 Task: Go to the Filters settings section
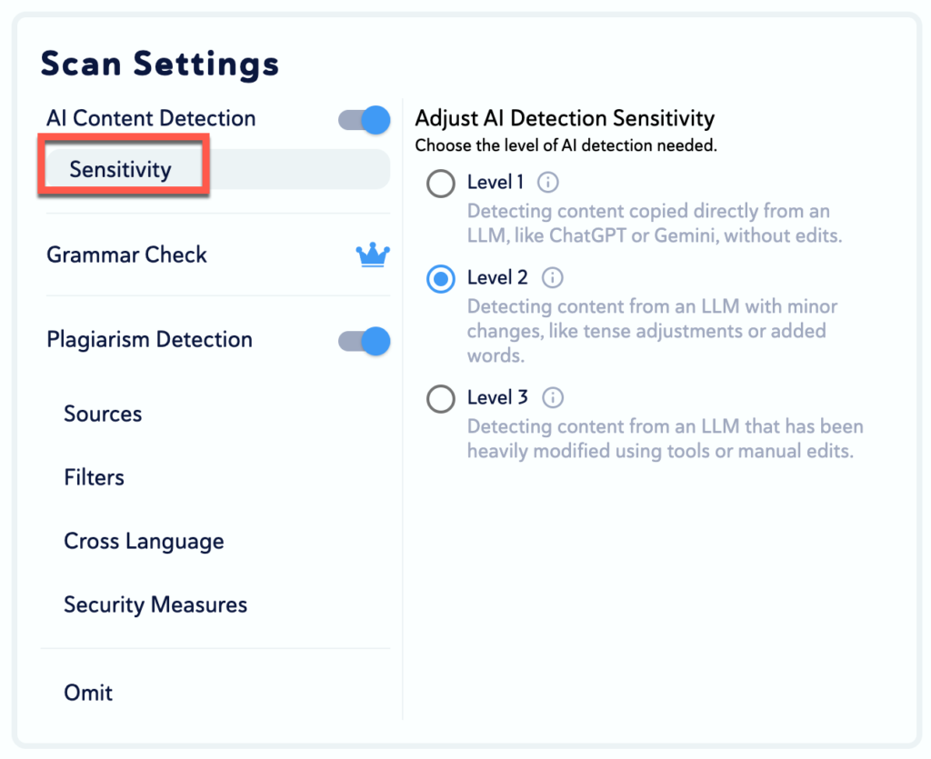(94, 478)
